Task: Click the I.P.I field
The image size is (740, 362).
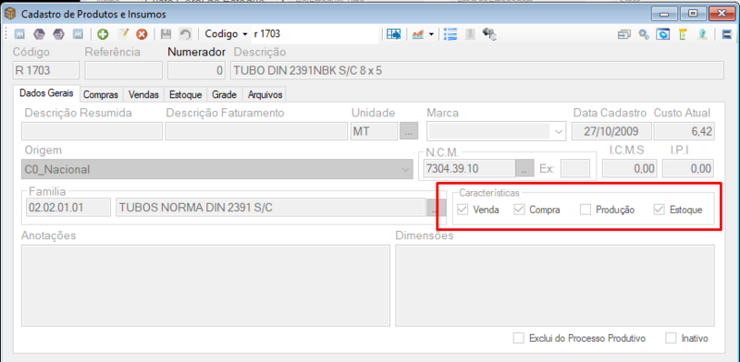Action: (688, 169)
